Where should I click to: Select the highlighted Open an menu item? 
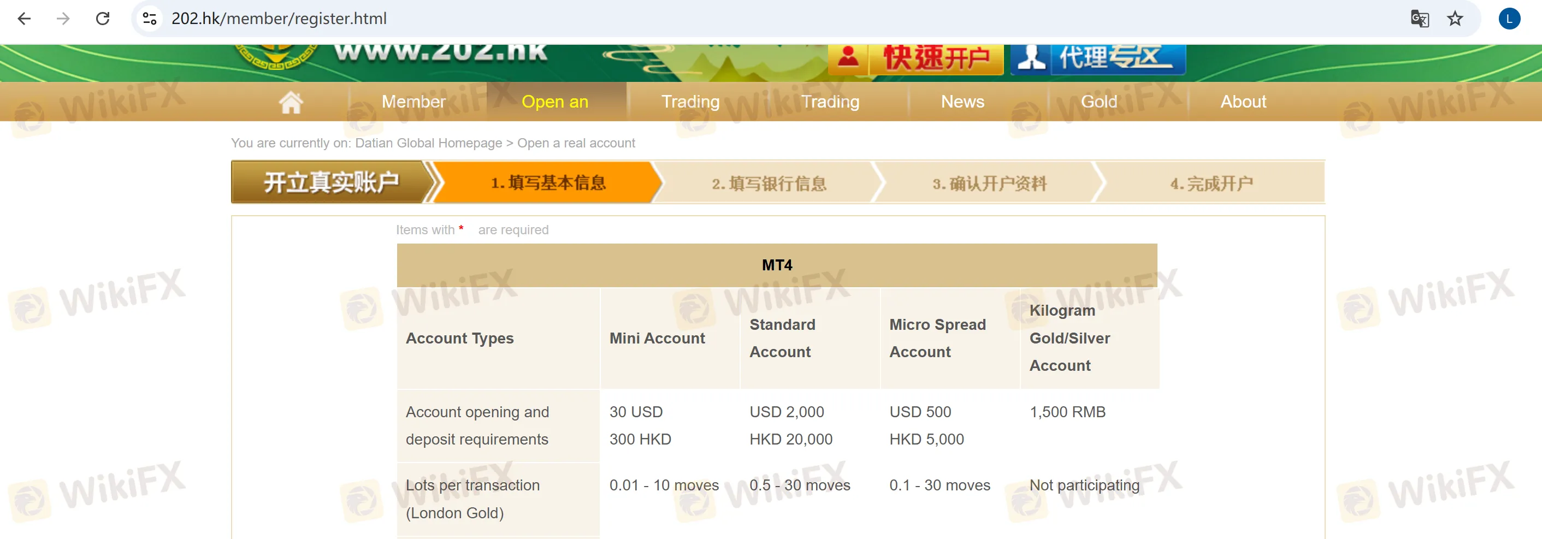(x=555, y=102)
